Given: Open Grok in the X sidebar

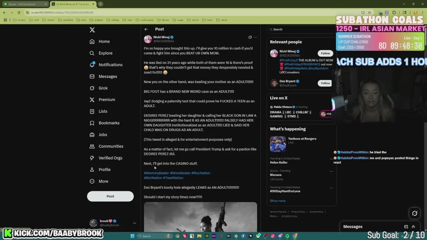Looking at the screenshot, I should click(99, 88).
